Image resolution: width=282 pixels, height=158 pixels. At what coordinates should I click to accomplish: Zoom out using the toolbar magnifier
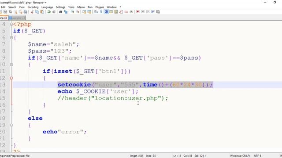point(78,12)
